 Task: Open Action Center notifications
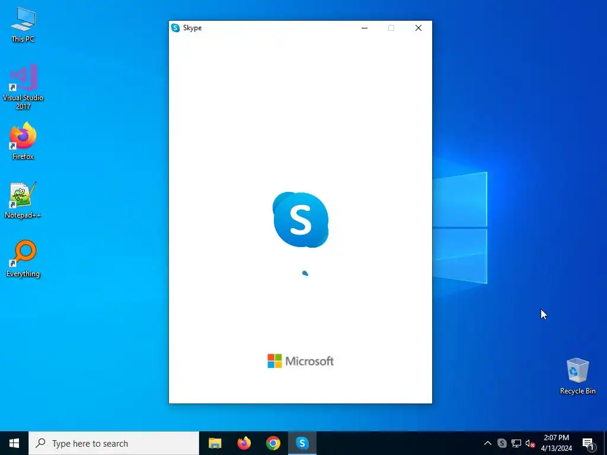tap(588, 443)
